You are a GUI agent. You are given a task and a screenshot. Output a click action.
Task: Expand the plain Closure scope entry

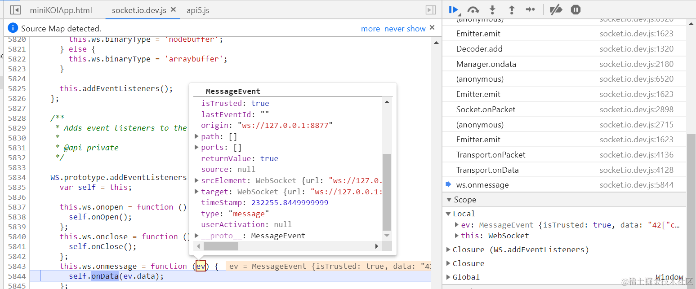448,263
